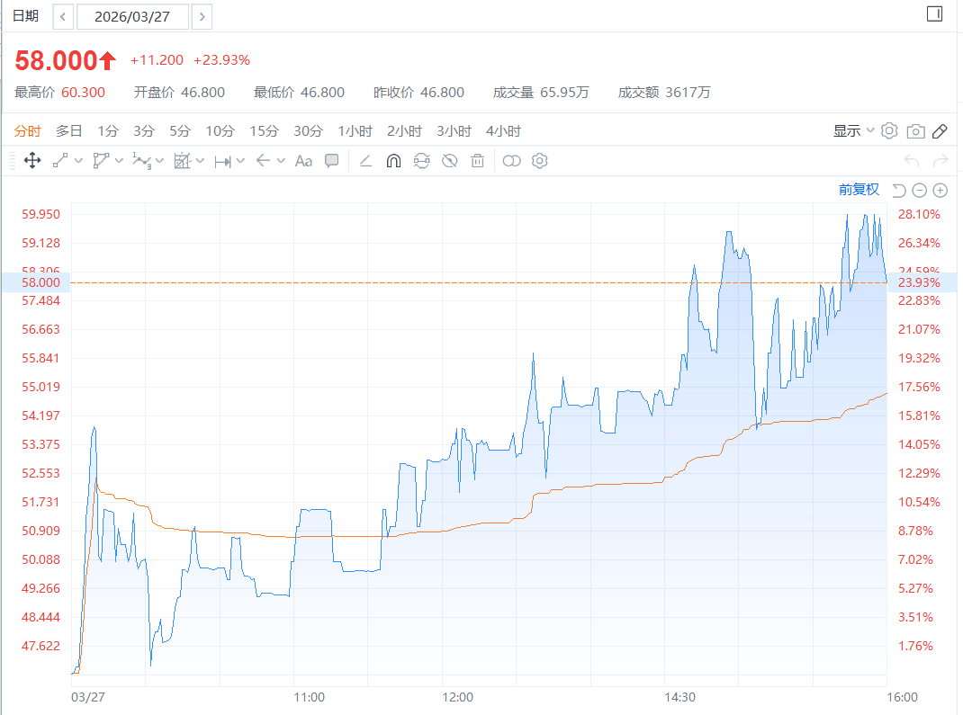
Task: Click the 前复权 adjustment link
Action: pyautogui.click(x=859, y=189)
